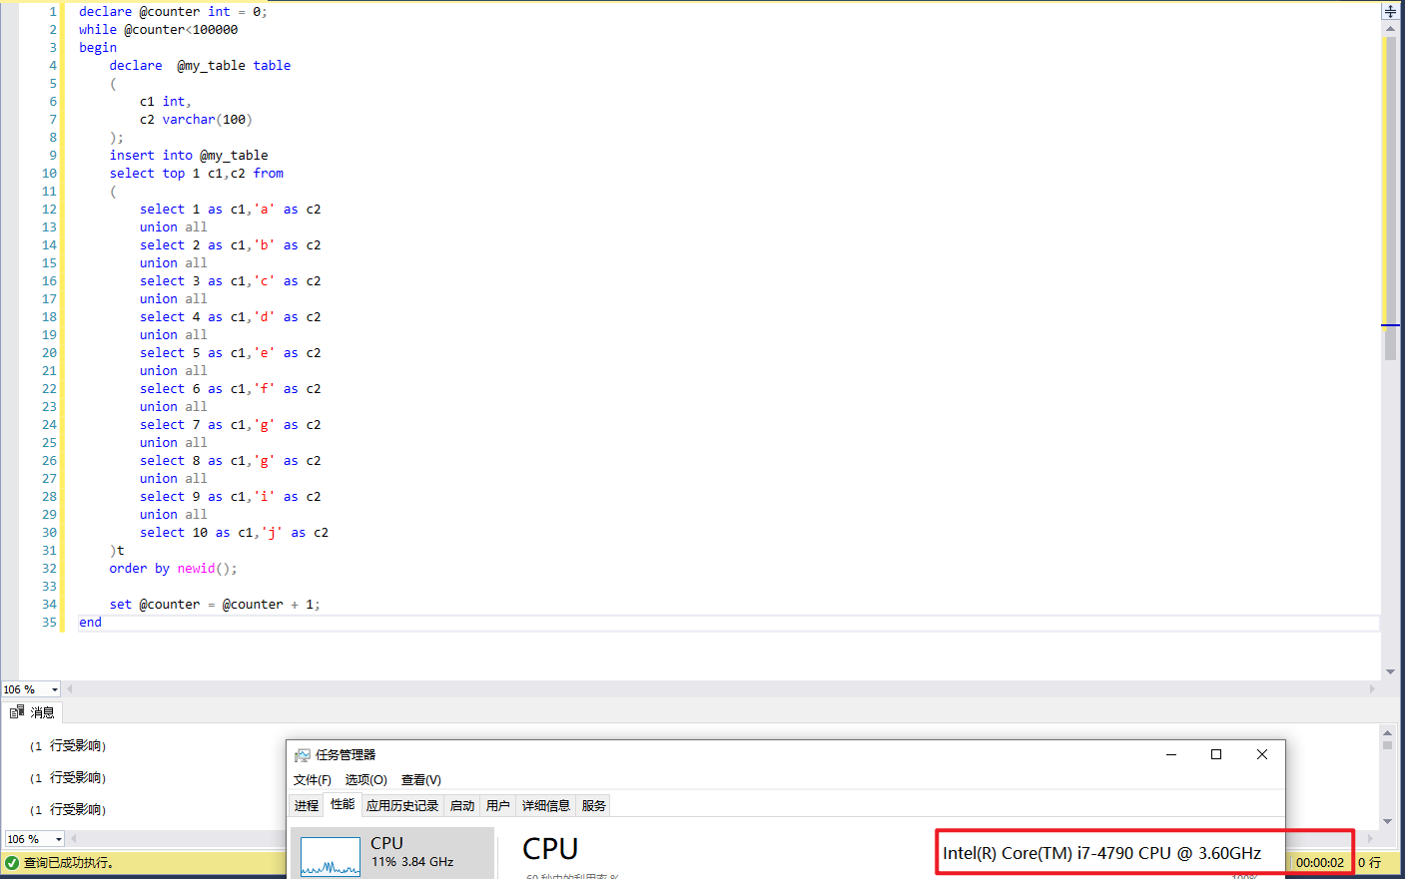Switch to the 性能 tab
This screenshot has width=1405, height=879.
pyautogui.click(x=343, y=804)
